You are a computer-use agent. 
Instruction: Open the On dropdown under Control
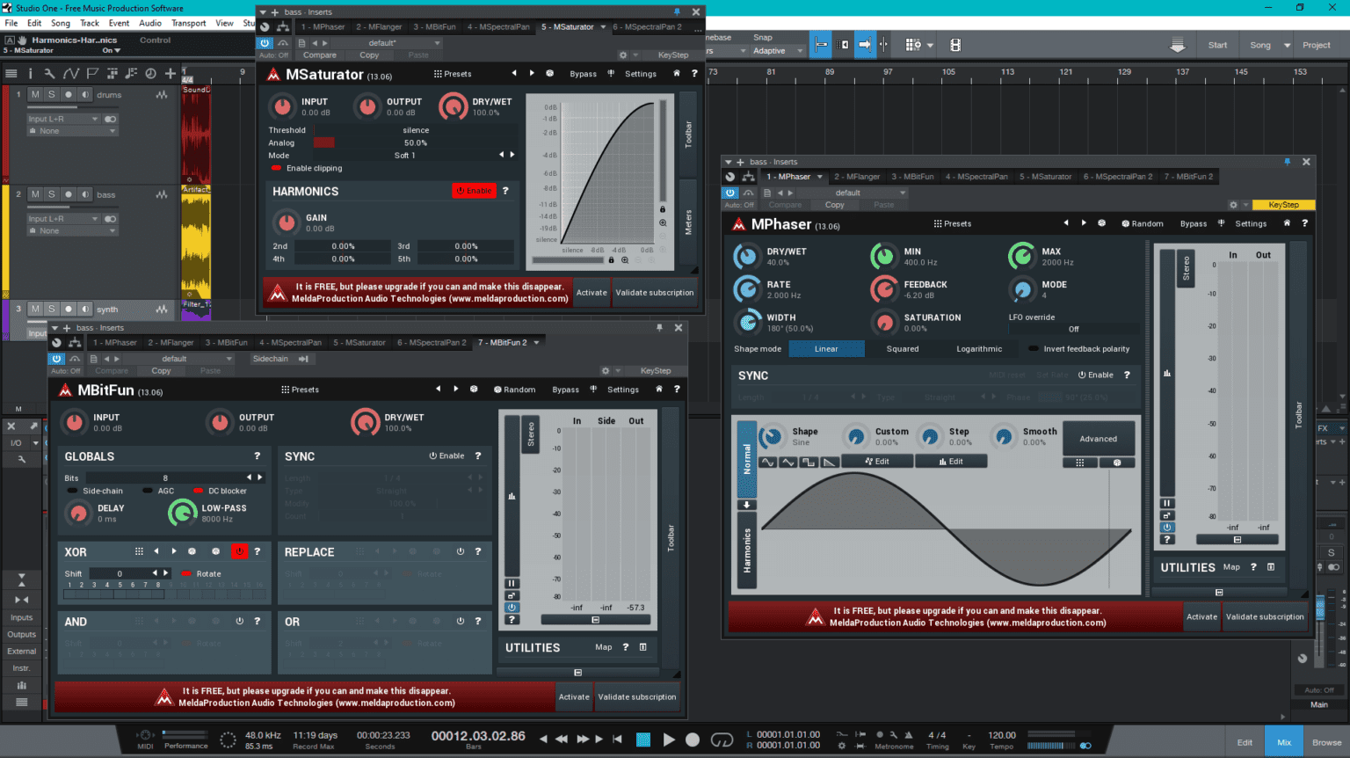pos(111,50)
